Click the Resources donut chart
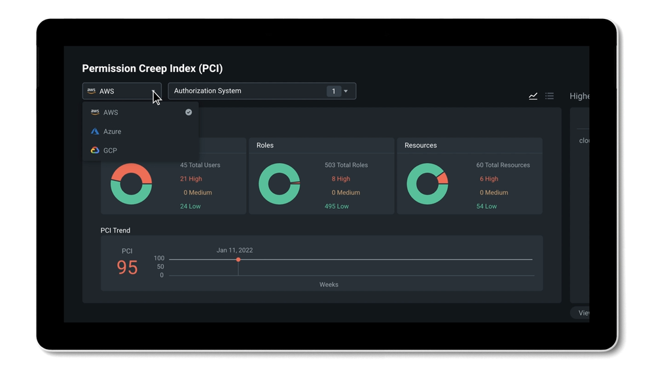654x368 pixels. [427, 183]
